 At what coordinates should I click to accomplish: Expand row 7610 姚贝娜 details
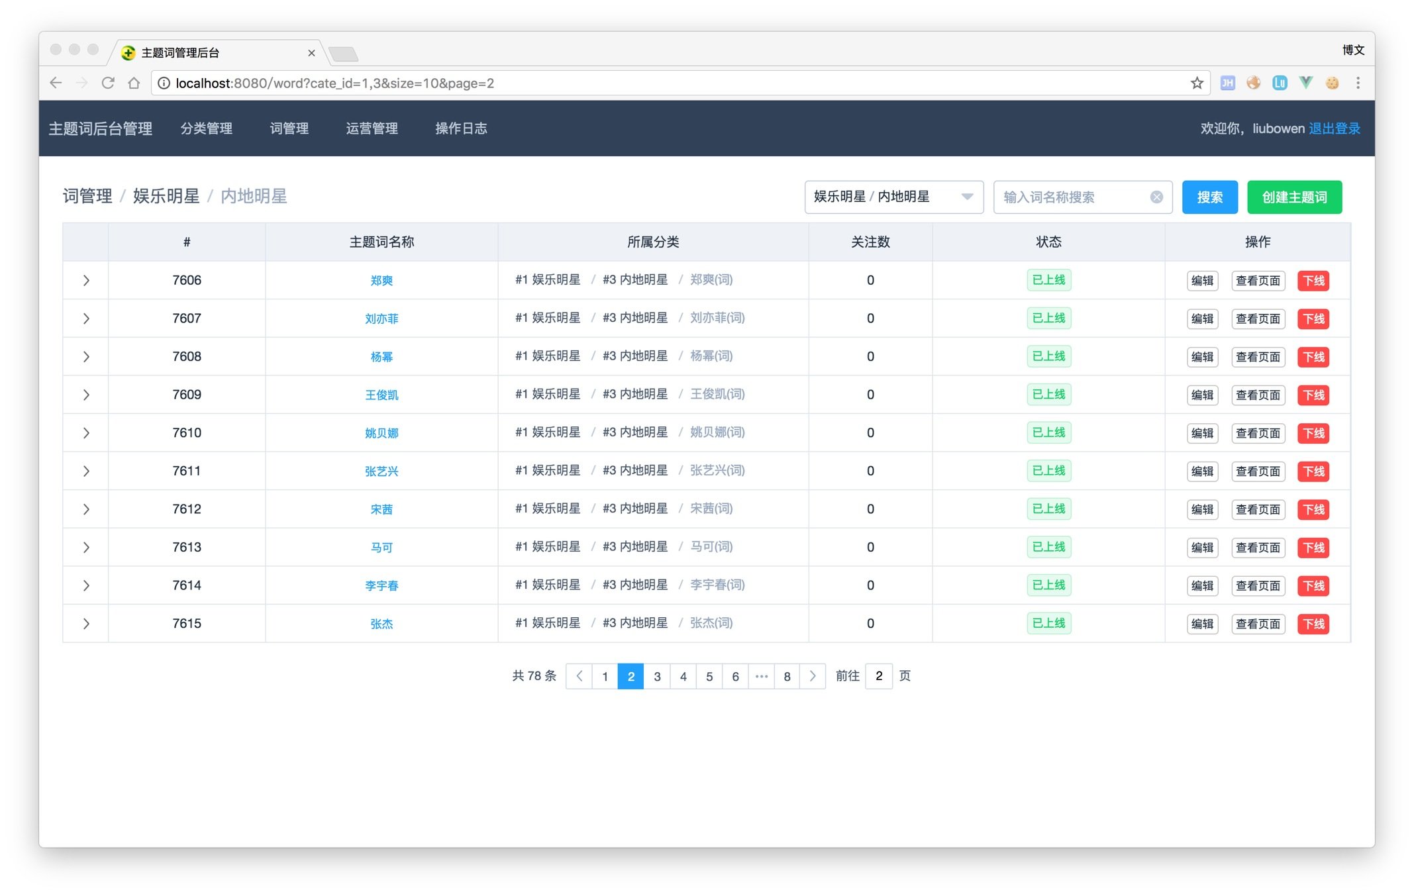86,433
